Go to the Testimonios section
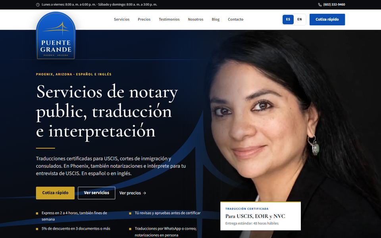The image size is (381, 238). (169, 19)
